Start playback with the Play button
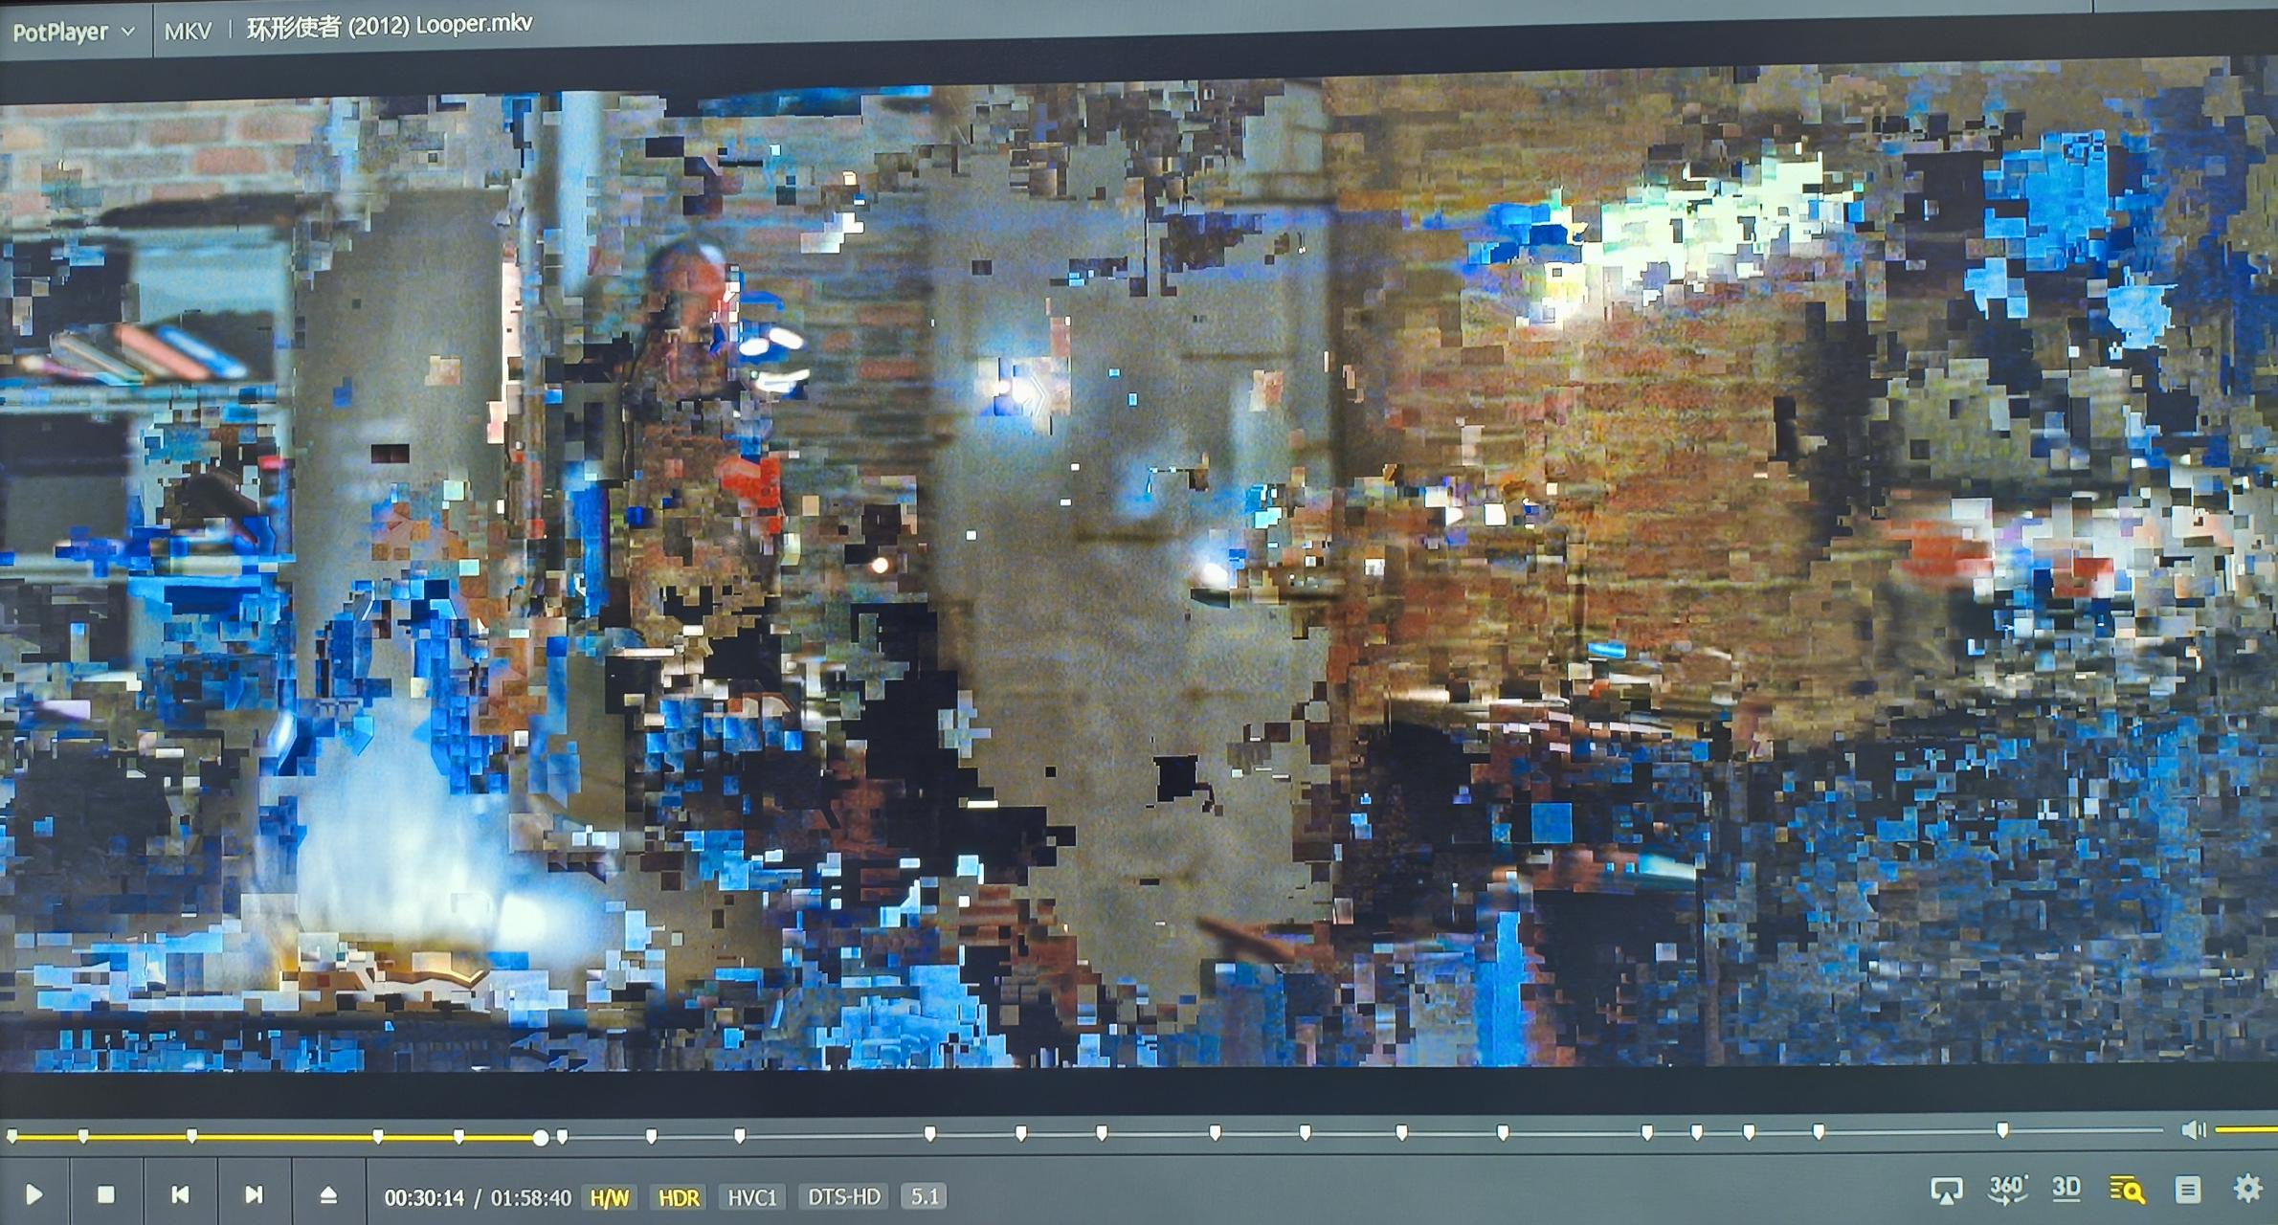Viewport: 2278px width, 1225px height. pos(33,1193)
